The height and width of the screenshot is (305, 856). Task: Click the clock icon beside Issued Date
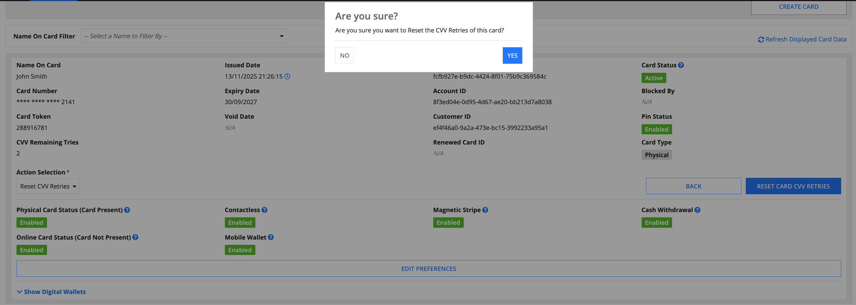288,76
